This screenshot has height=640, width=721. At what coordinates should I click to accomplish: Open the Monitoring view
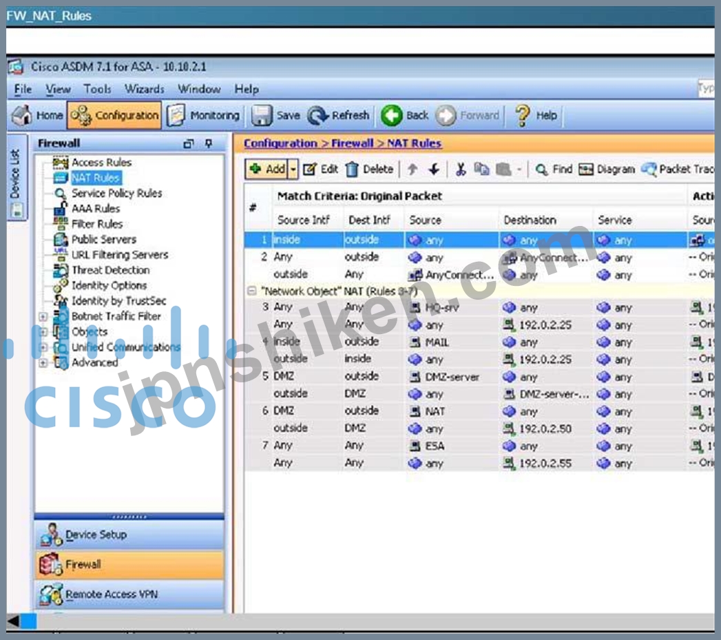click(203, 115)
